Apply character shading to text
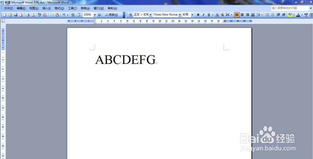The width and height of the screenshot is (313, 159). click(222, 15)
